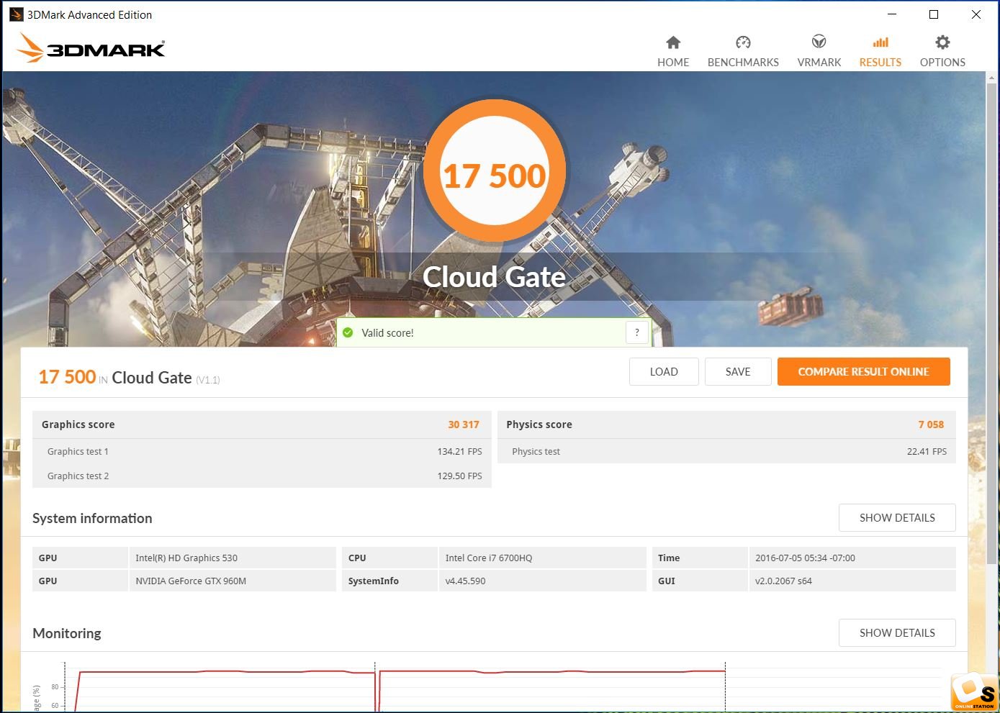Click the 'Valid score!' message
Viewport: 1000px width, 713px height.
click(387, 333)
